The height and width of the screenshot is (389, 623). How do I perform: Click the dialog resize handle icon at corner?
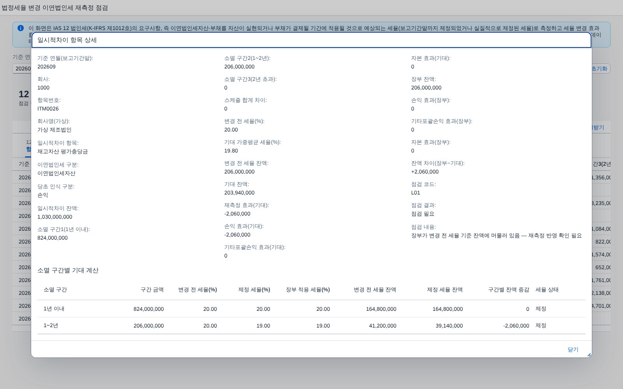pos(589,355)
